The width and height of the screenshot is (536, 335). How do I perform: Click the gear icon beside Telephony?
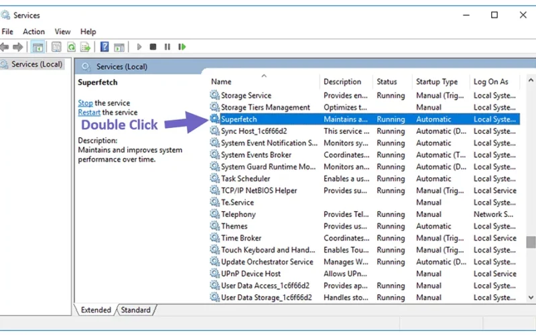pos(214,214)
